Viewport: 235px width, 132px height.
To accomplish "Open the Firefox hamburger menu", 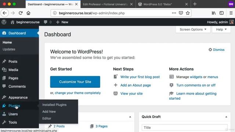I will tap(231, 13).
